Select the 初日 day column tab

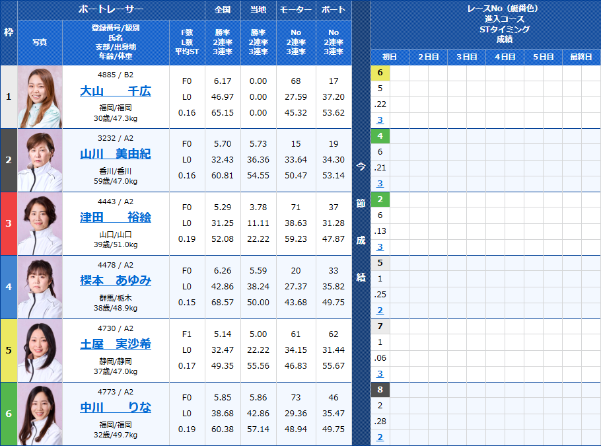tap(390, 57)
